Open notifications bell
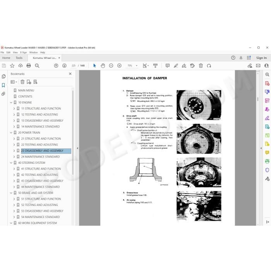This screenshot has height=271, width=271. coord(241,58)
